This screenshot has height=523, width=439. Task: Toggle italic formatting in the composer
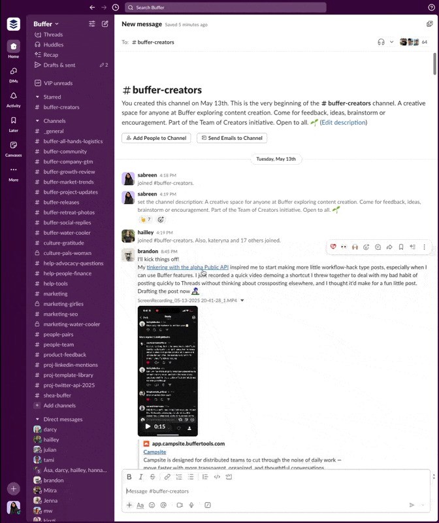pos(140,477)
